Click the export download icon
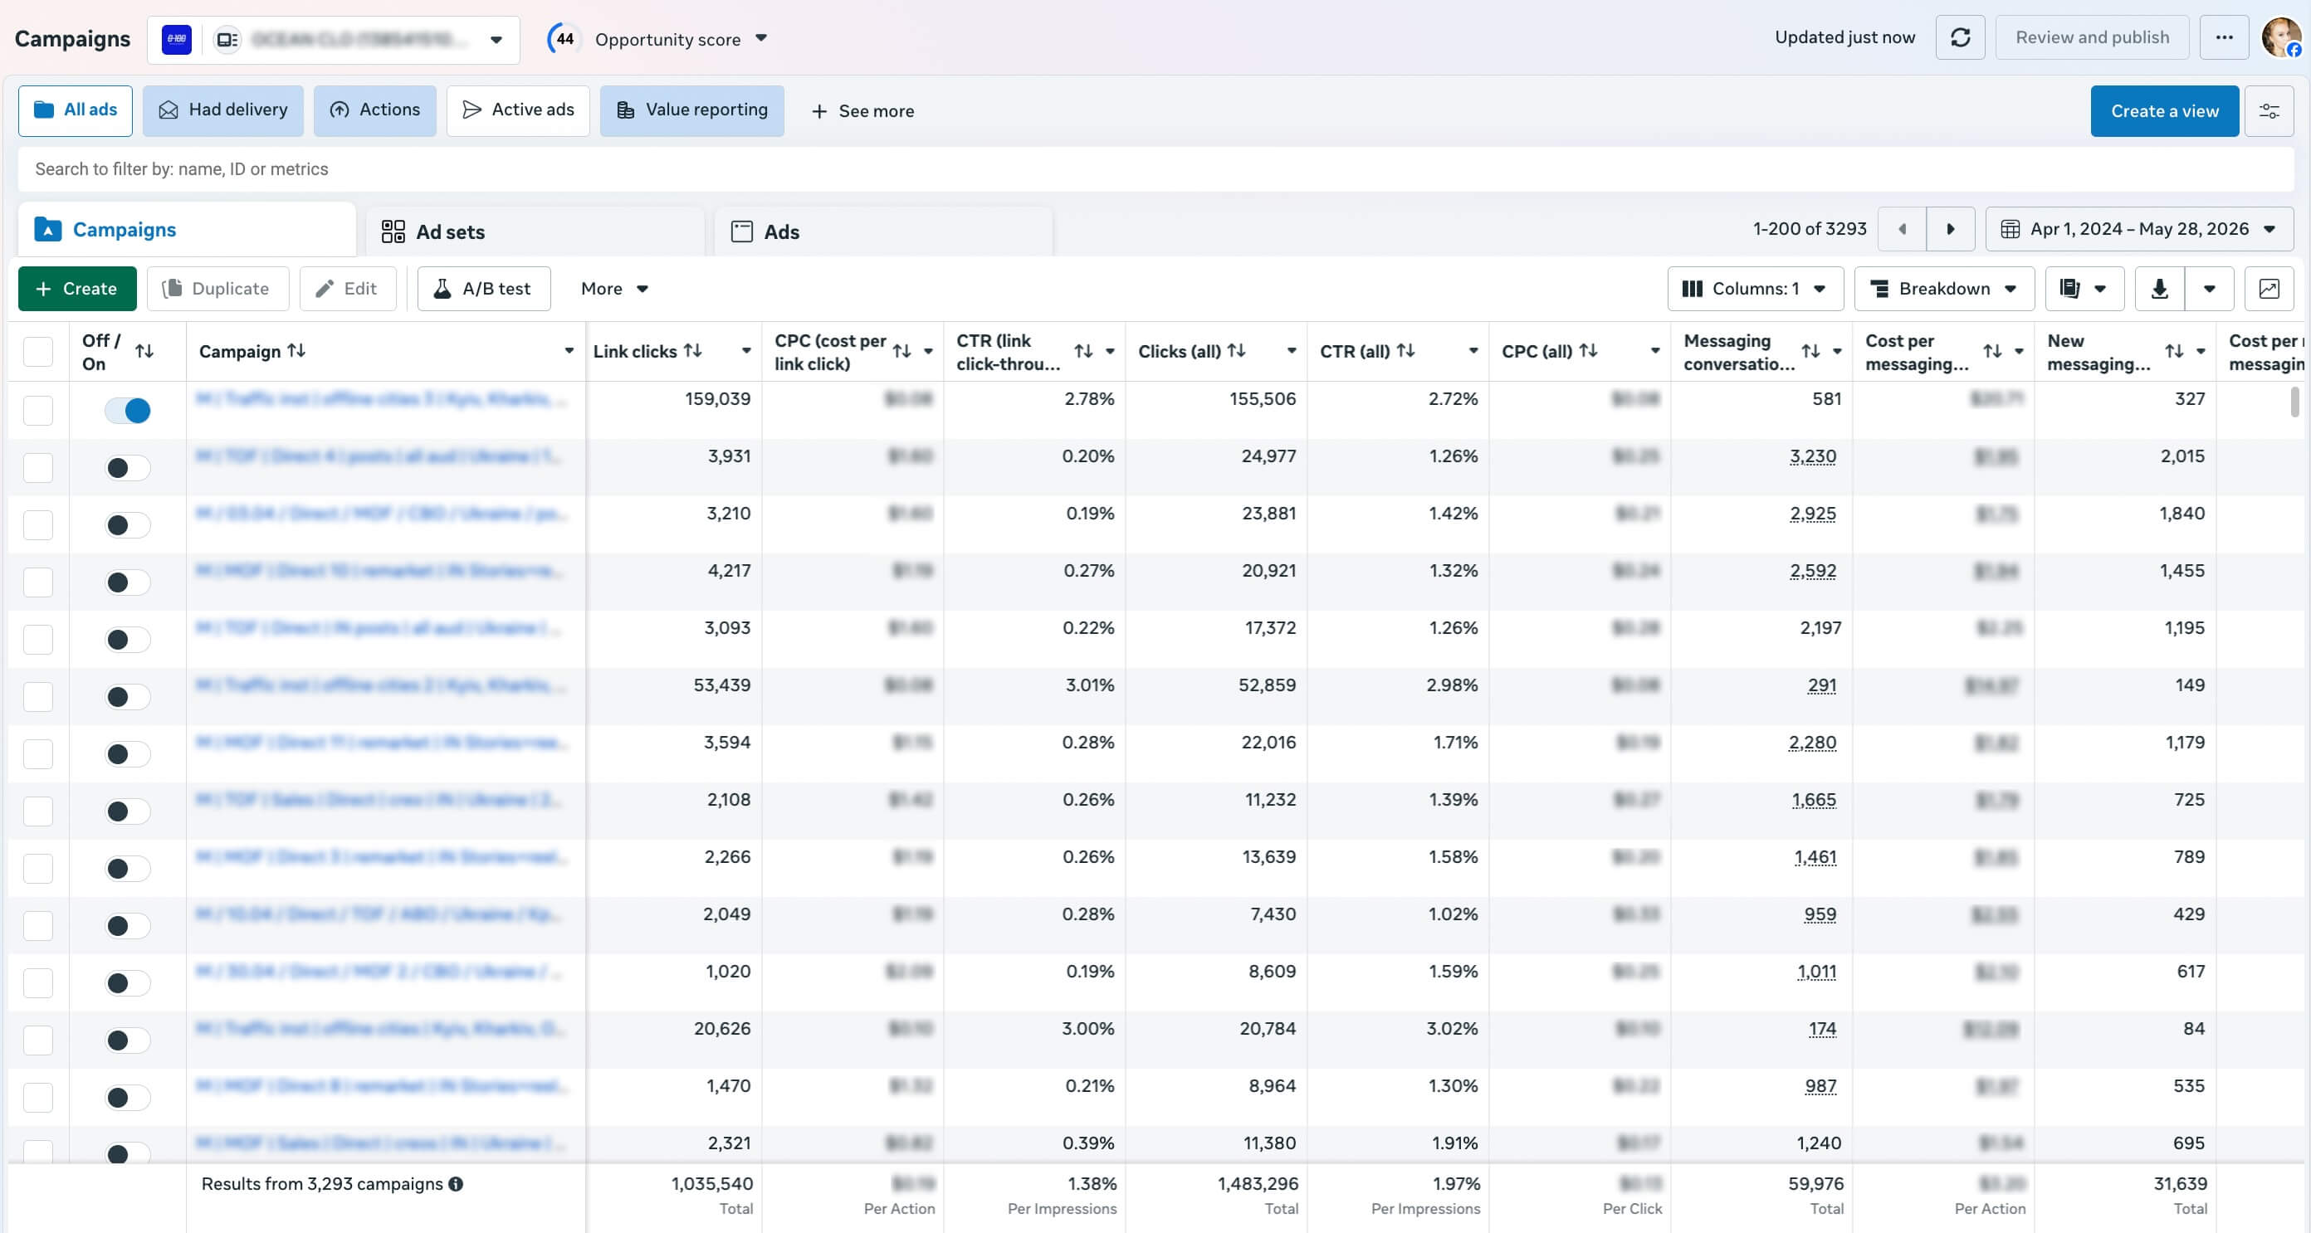The width and height of the screenshot is (2311, 1233). coord(2159,289)
